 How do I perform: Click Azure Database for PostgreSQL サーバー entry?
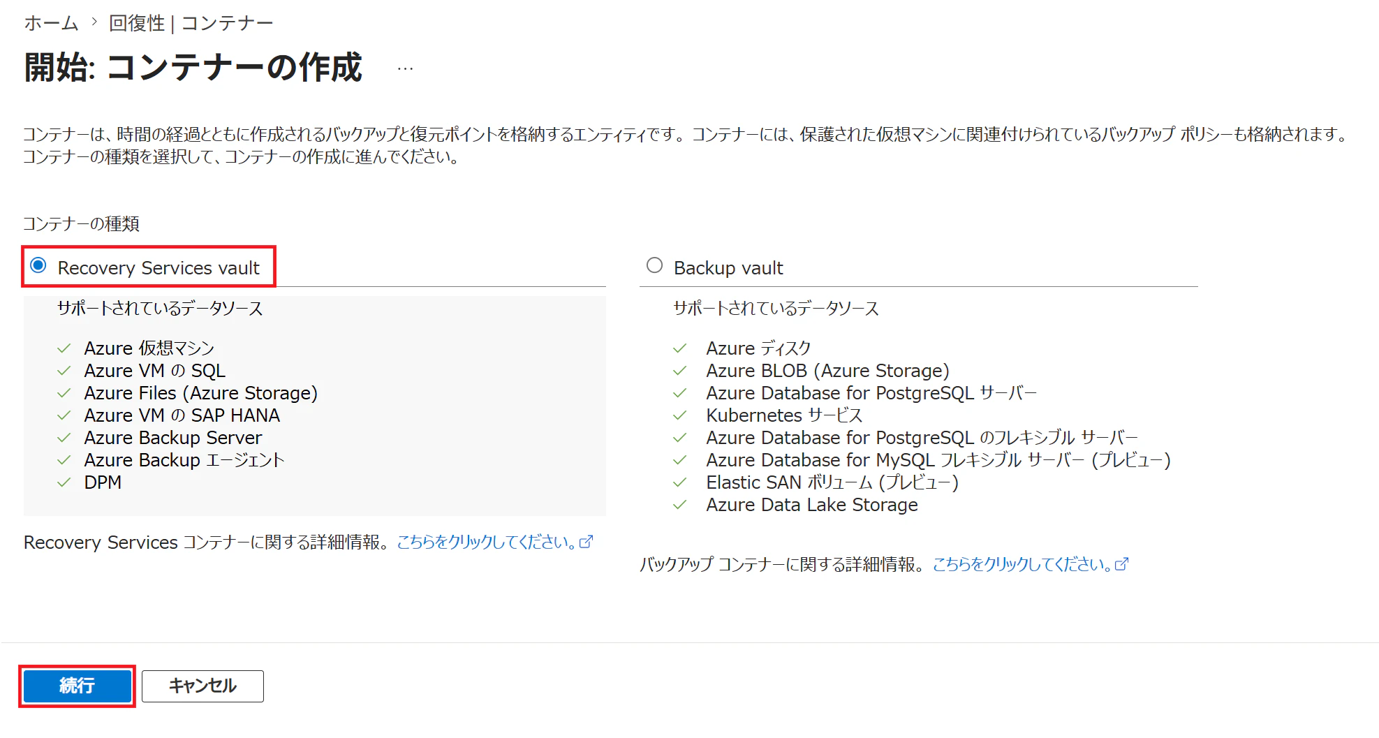[871, 393]
